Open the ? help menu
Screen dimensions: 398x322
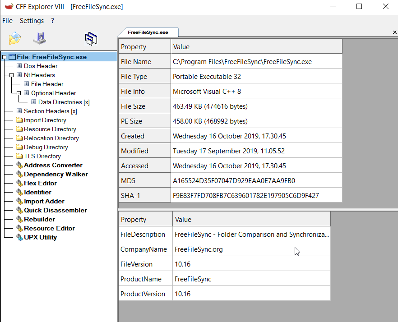(52, 21)
